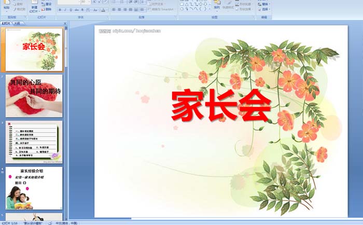The width and height of the screenshot is (363, 225).
Task: Select the left brace shape
Action: [201, 9]
